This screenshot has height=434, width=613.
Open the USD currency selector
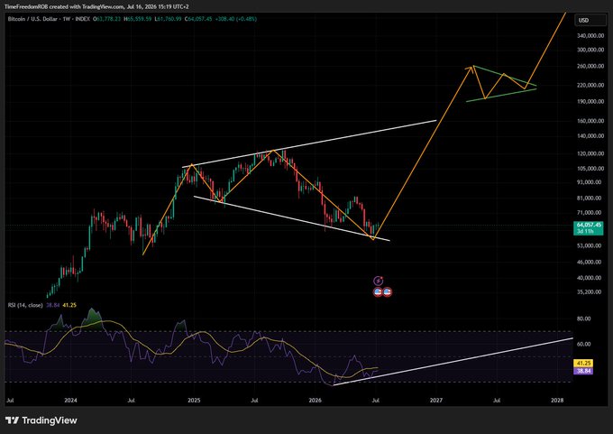[x=590, y=21]
